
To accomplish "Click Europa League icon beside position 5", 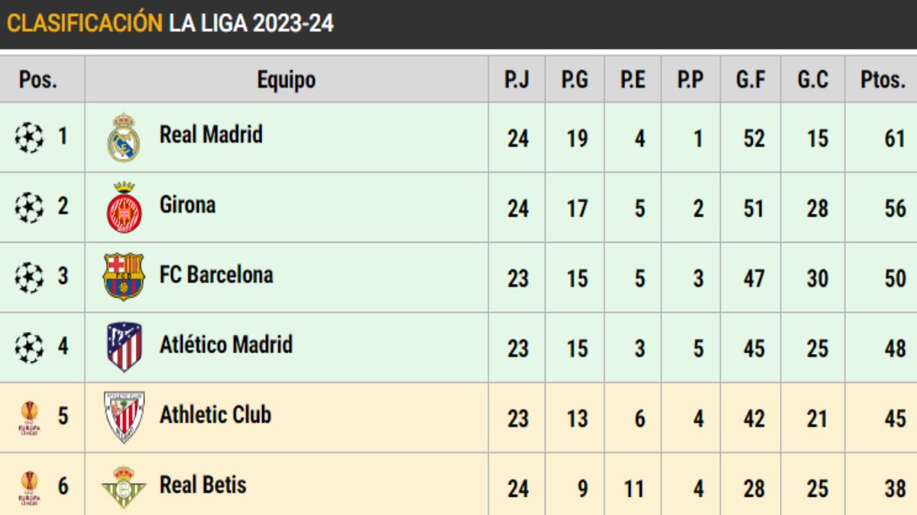I will click(x=29, y=418).
